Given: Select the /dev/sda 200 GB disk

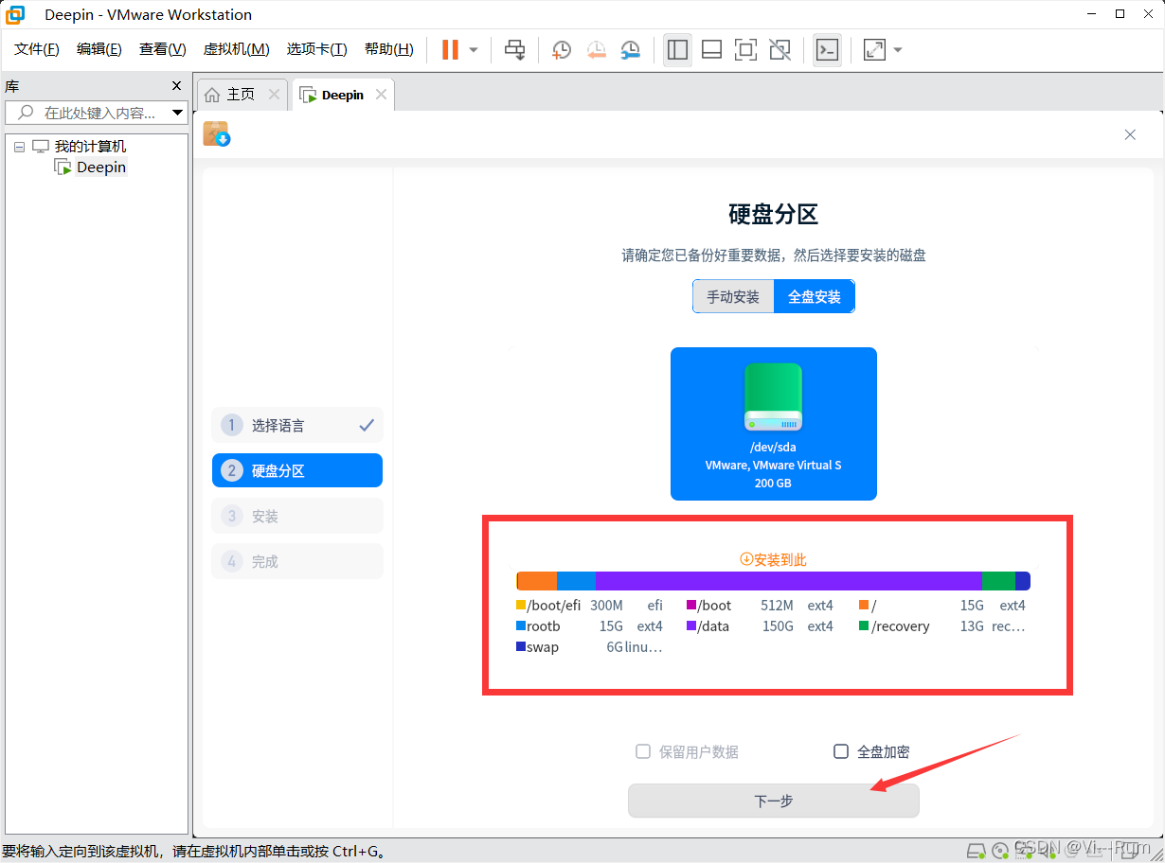Looking at the screenshot, I should click(x=774, y=424).
